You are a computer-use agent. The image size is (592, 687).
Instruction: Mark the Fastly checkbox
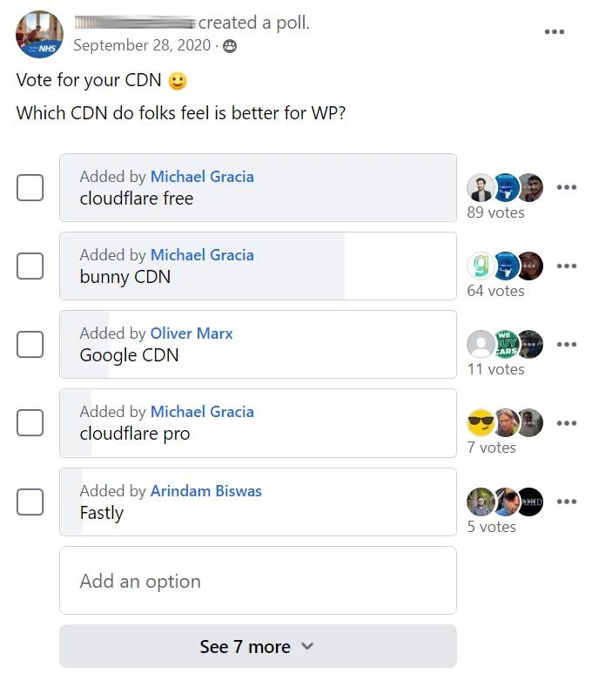(x=30, y=502)
